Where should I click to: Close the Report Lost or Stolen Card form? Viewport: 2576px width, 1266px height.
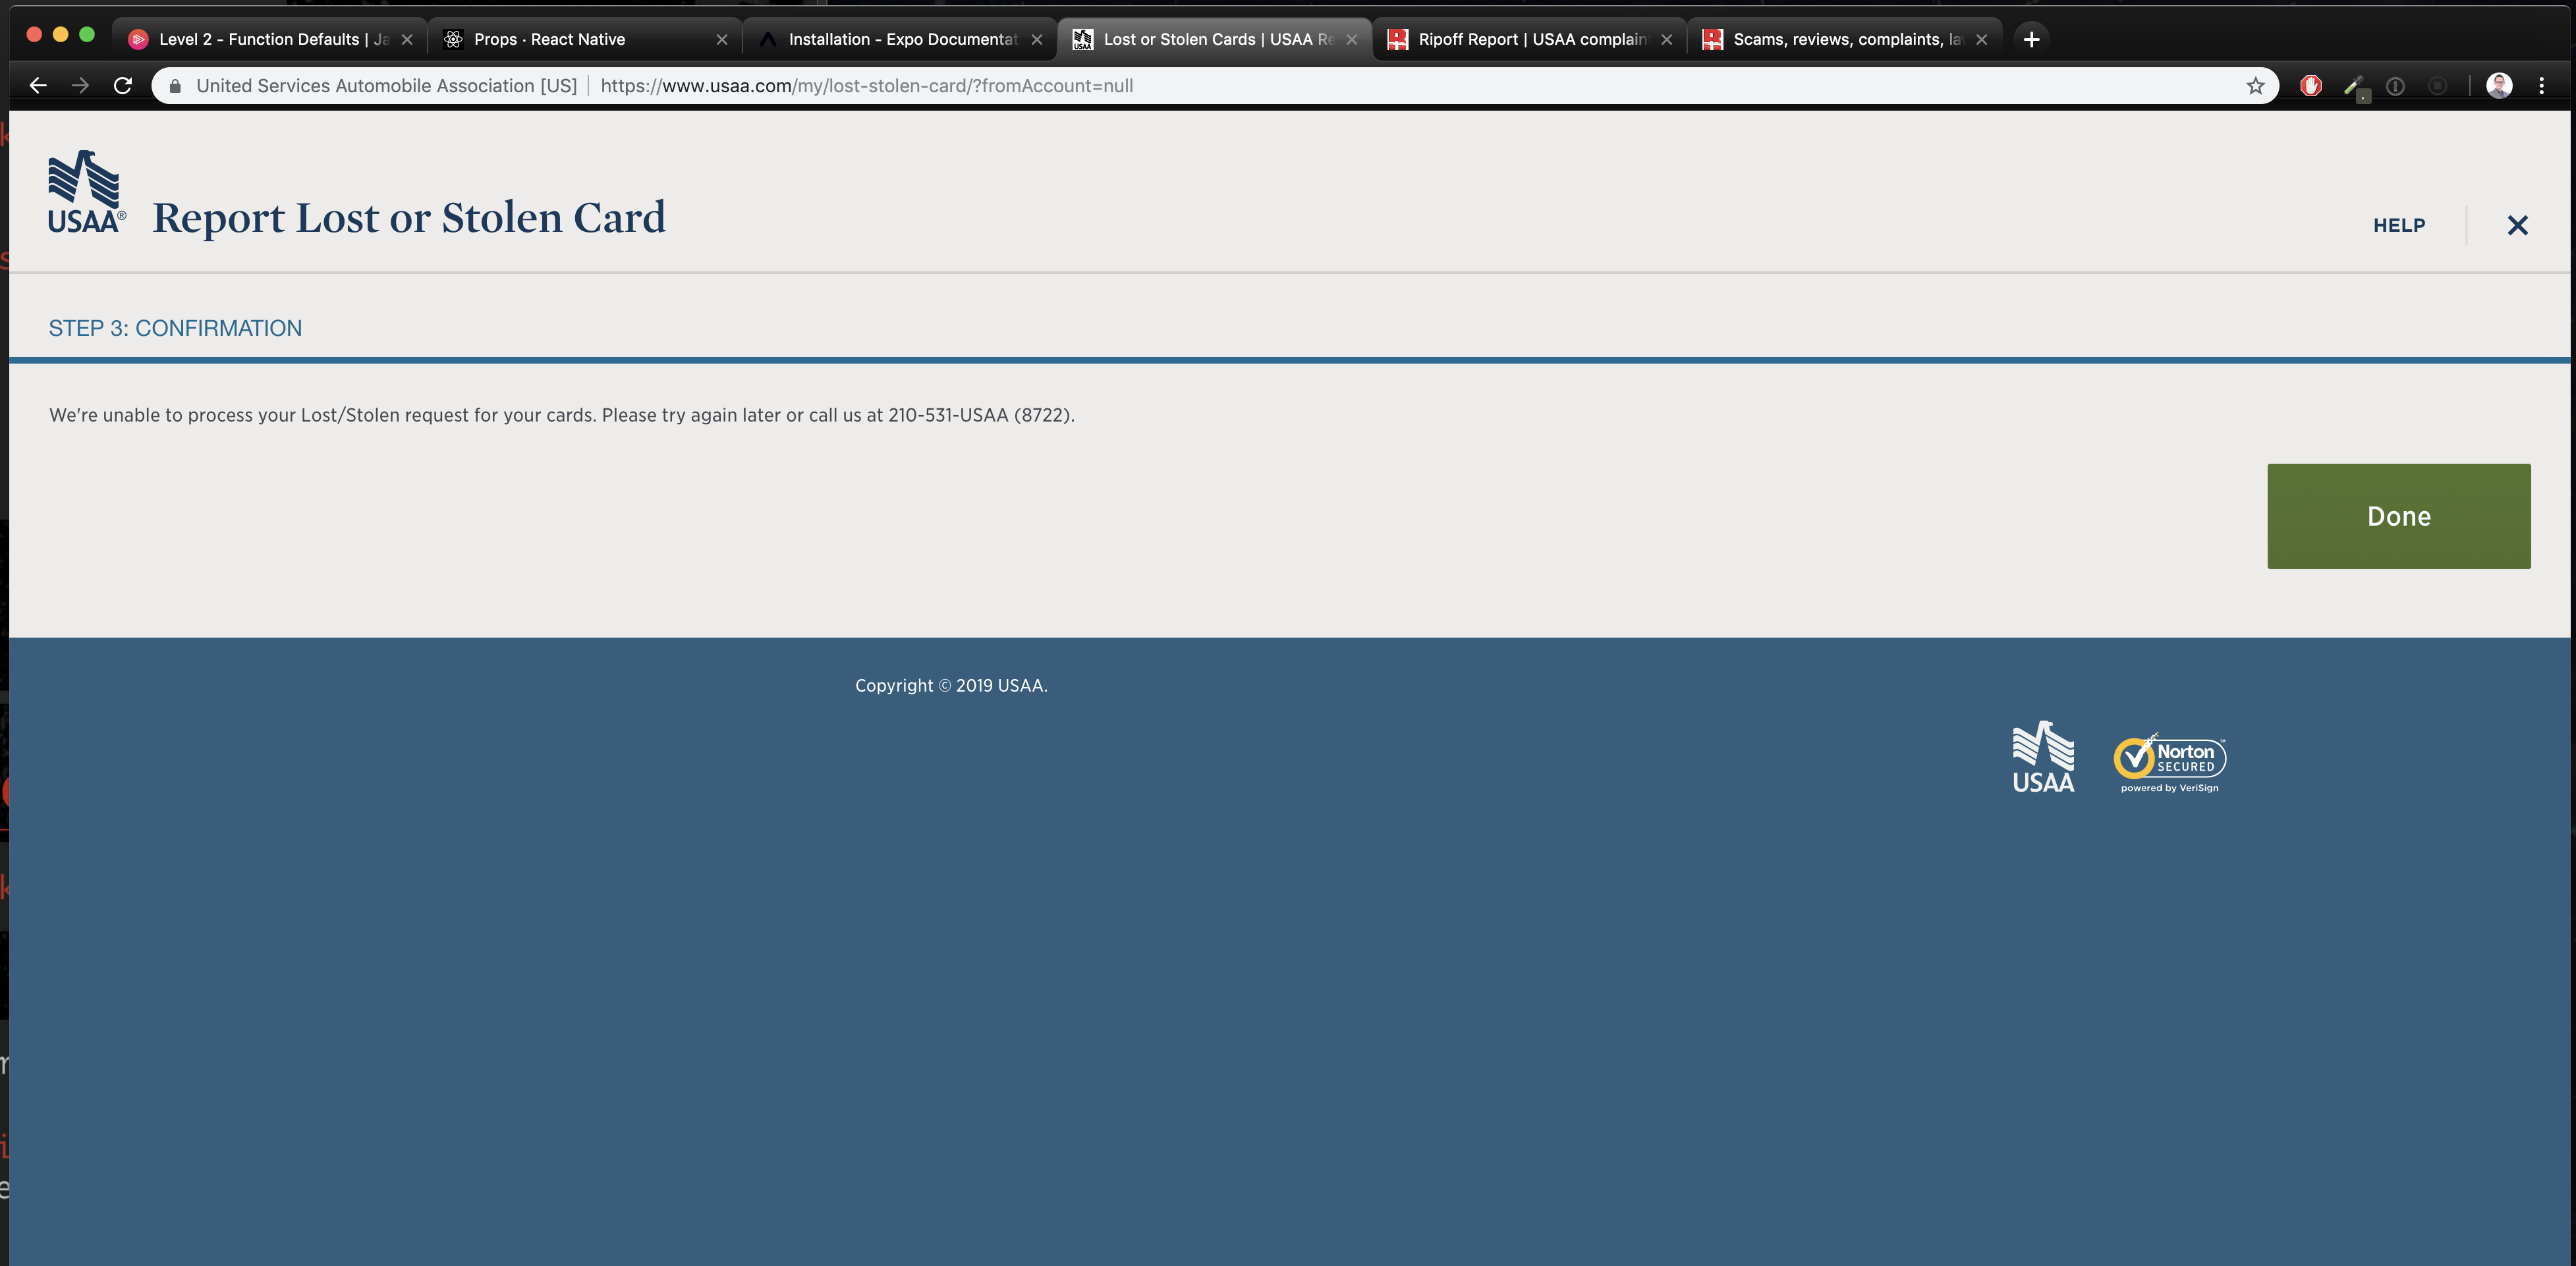[x=2517, y=225]
